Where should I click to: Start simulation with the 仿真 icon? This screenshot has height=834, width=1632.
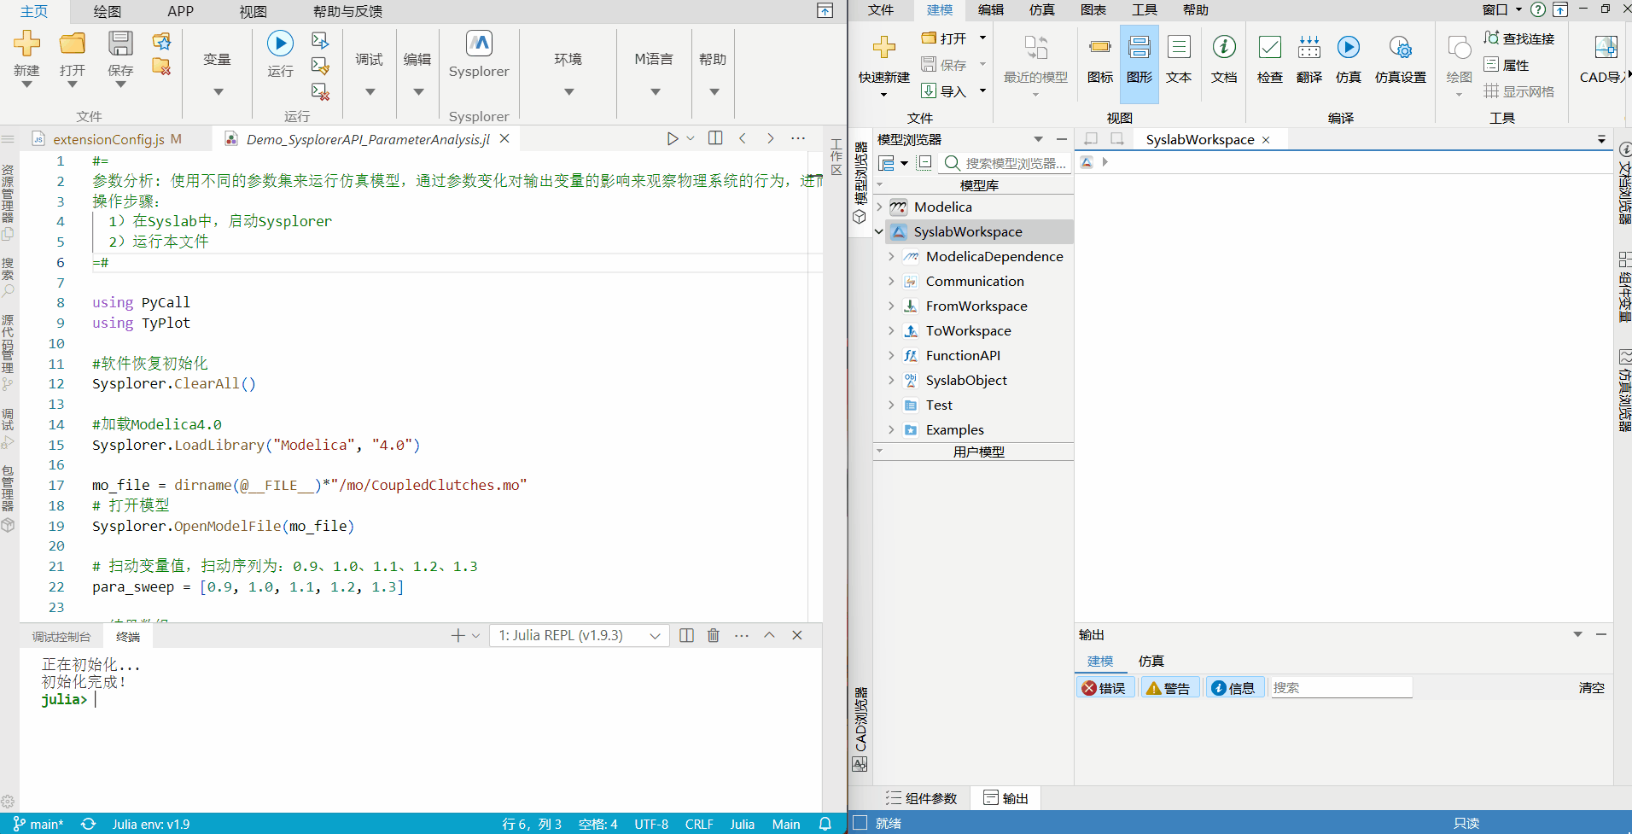tap(1348, 48)
